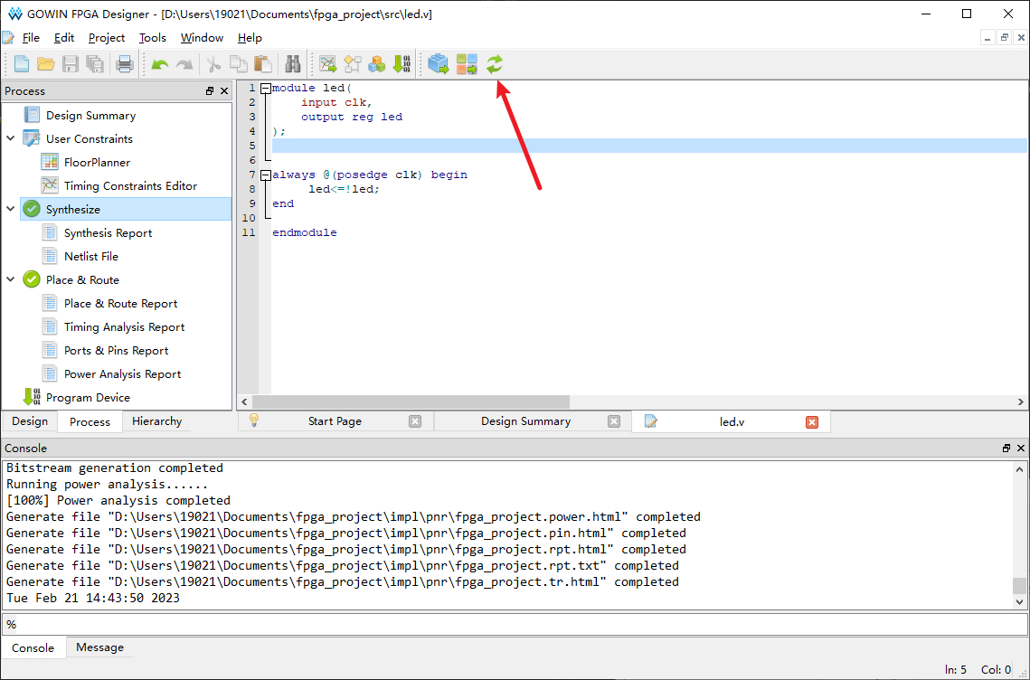
Task: Click the Synthesize green check icon
Action: 32,209
